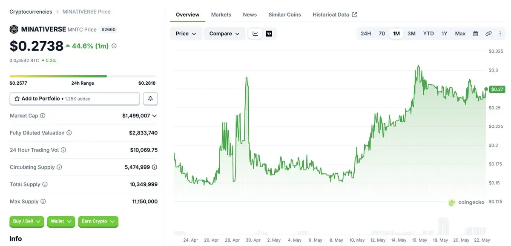Viewport: 511px width, 246px height.
Task: Click the $1,499,007 market cap value
Action: point(136,116)
